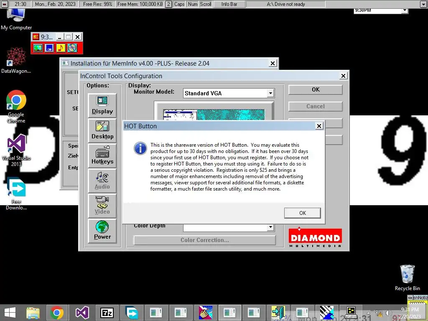This screenshot has width=428, height=321.
Task: Open Chrome from the taskbar
Action: 57,313
